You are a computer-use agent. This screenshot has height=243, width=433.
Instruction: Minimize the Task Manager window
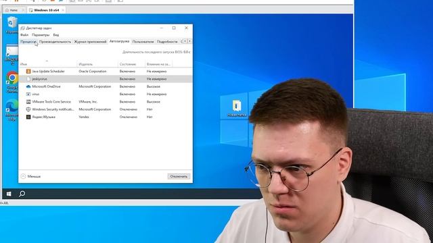point(161,28)
